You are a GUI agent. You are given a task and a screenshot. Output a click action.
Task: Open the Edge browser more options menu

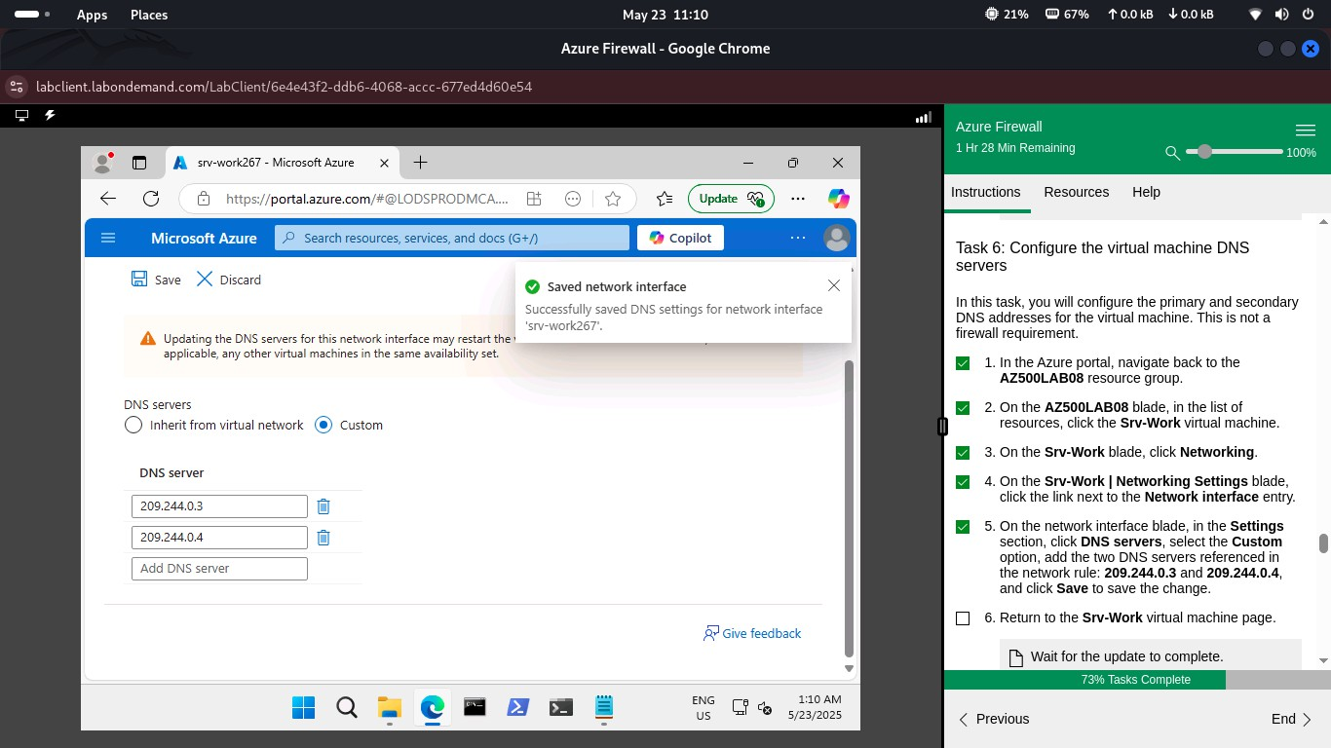click(x=798, y=199)
